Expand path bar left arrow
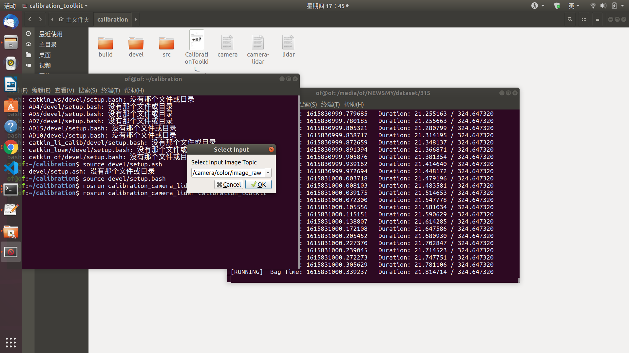629x353 pixels. coord(52,19)
